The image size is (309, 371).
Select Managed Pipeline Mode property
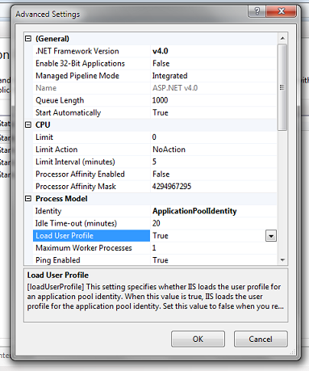[91, 76]
